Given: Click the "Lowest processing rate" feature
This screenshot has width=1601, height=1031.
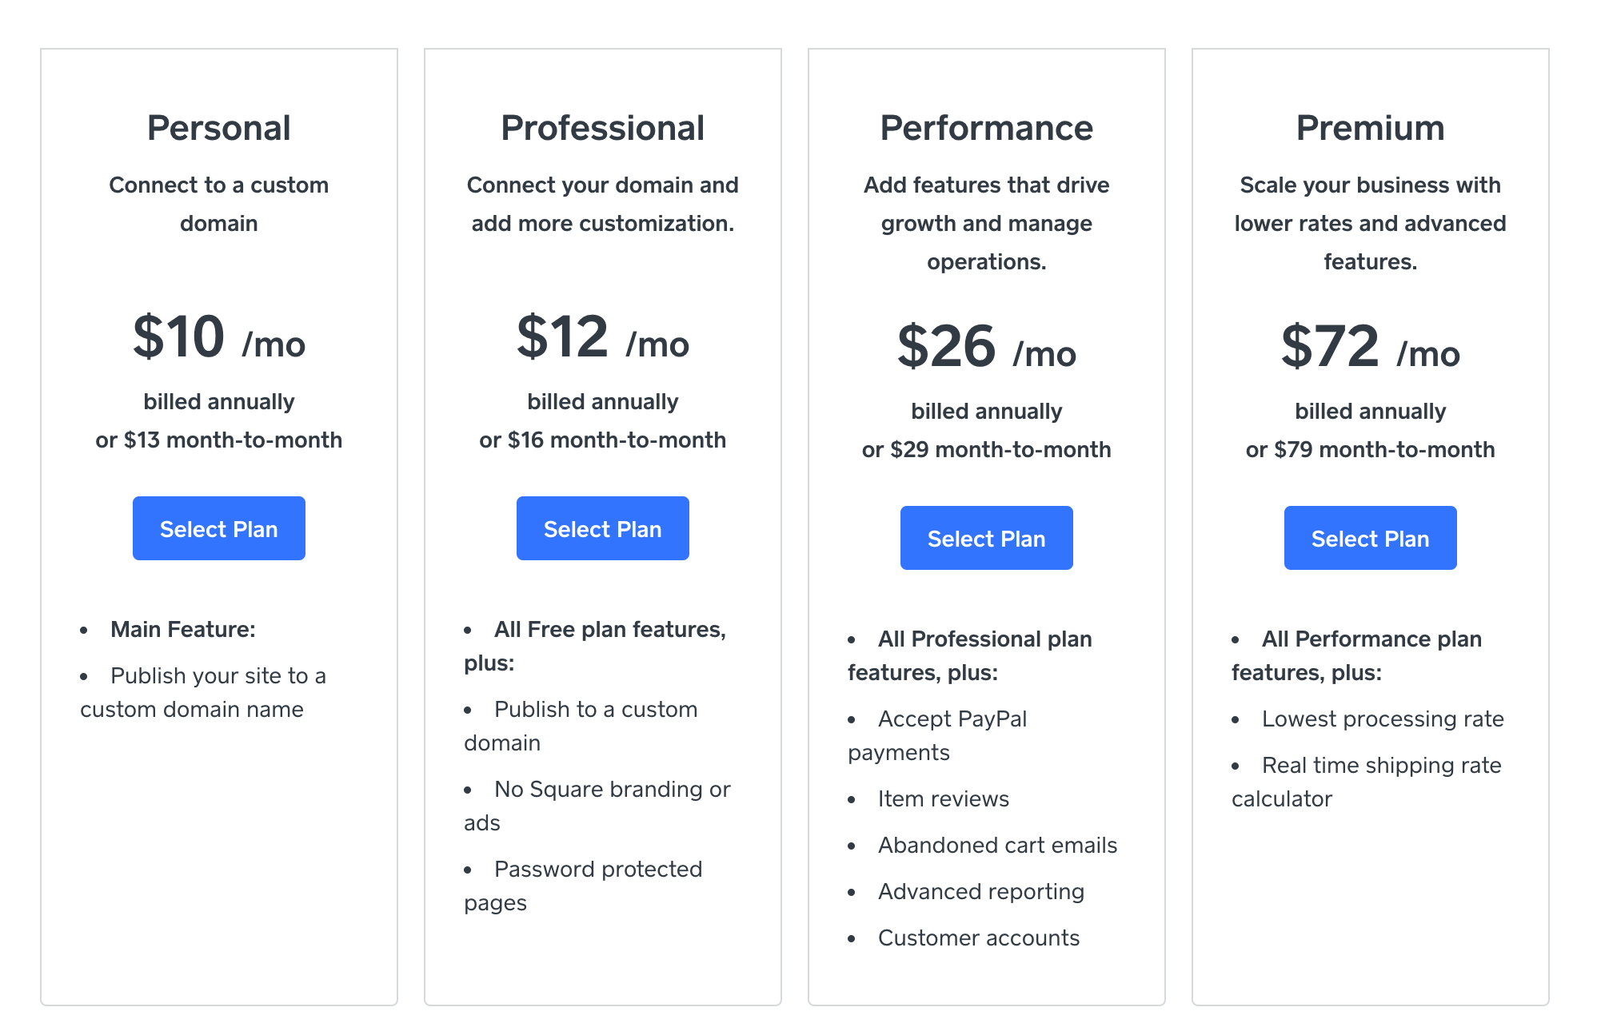Looking at the screenshot, I should point(1382,719).
